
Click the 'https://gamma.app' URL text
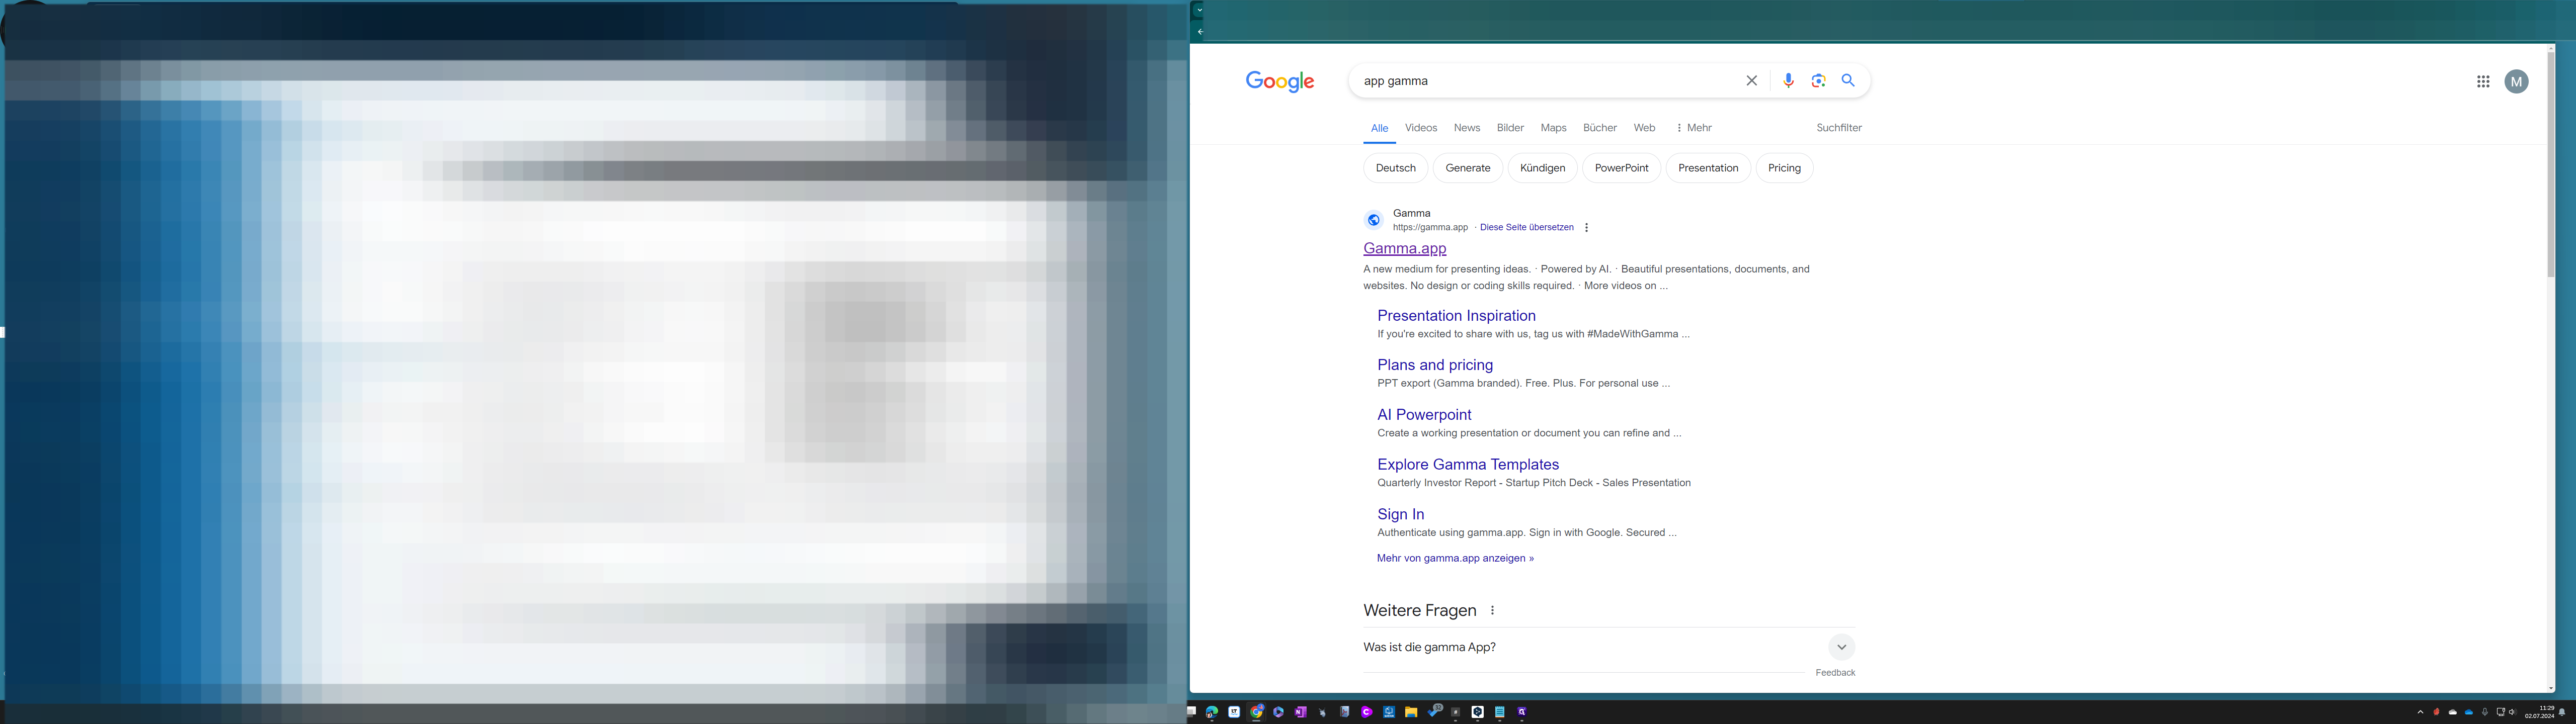tap(1430, 228)
